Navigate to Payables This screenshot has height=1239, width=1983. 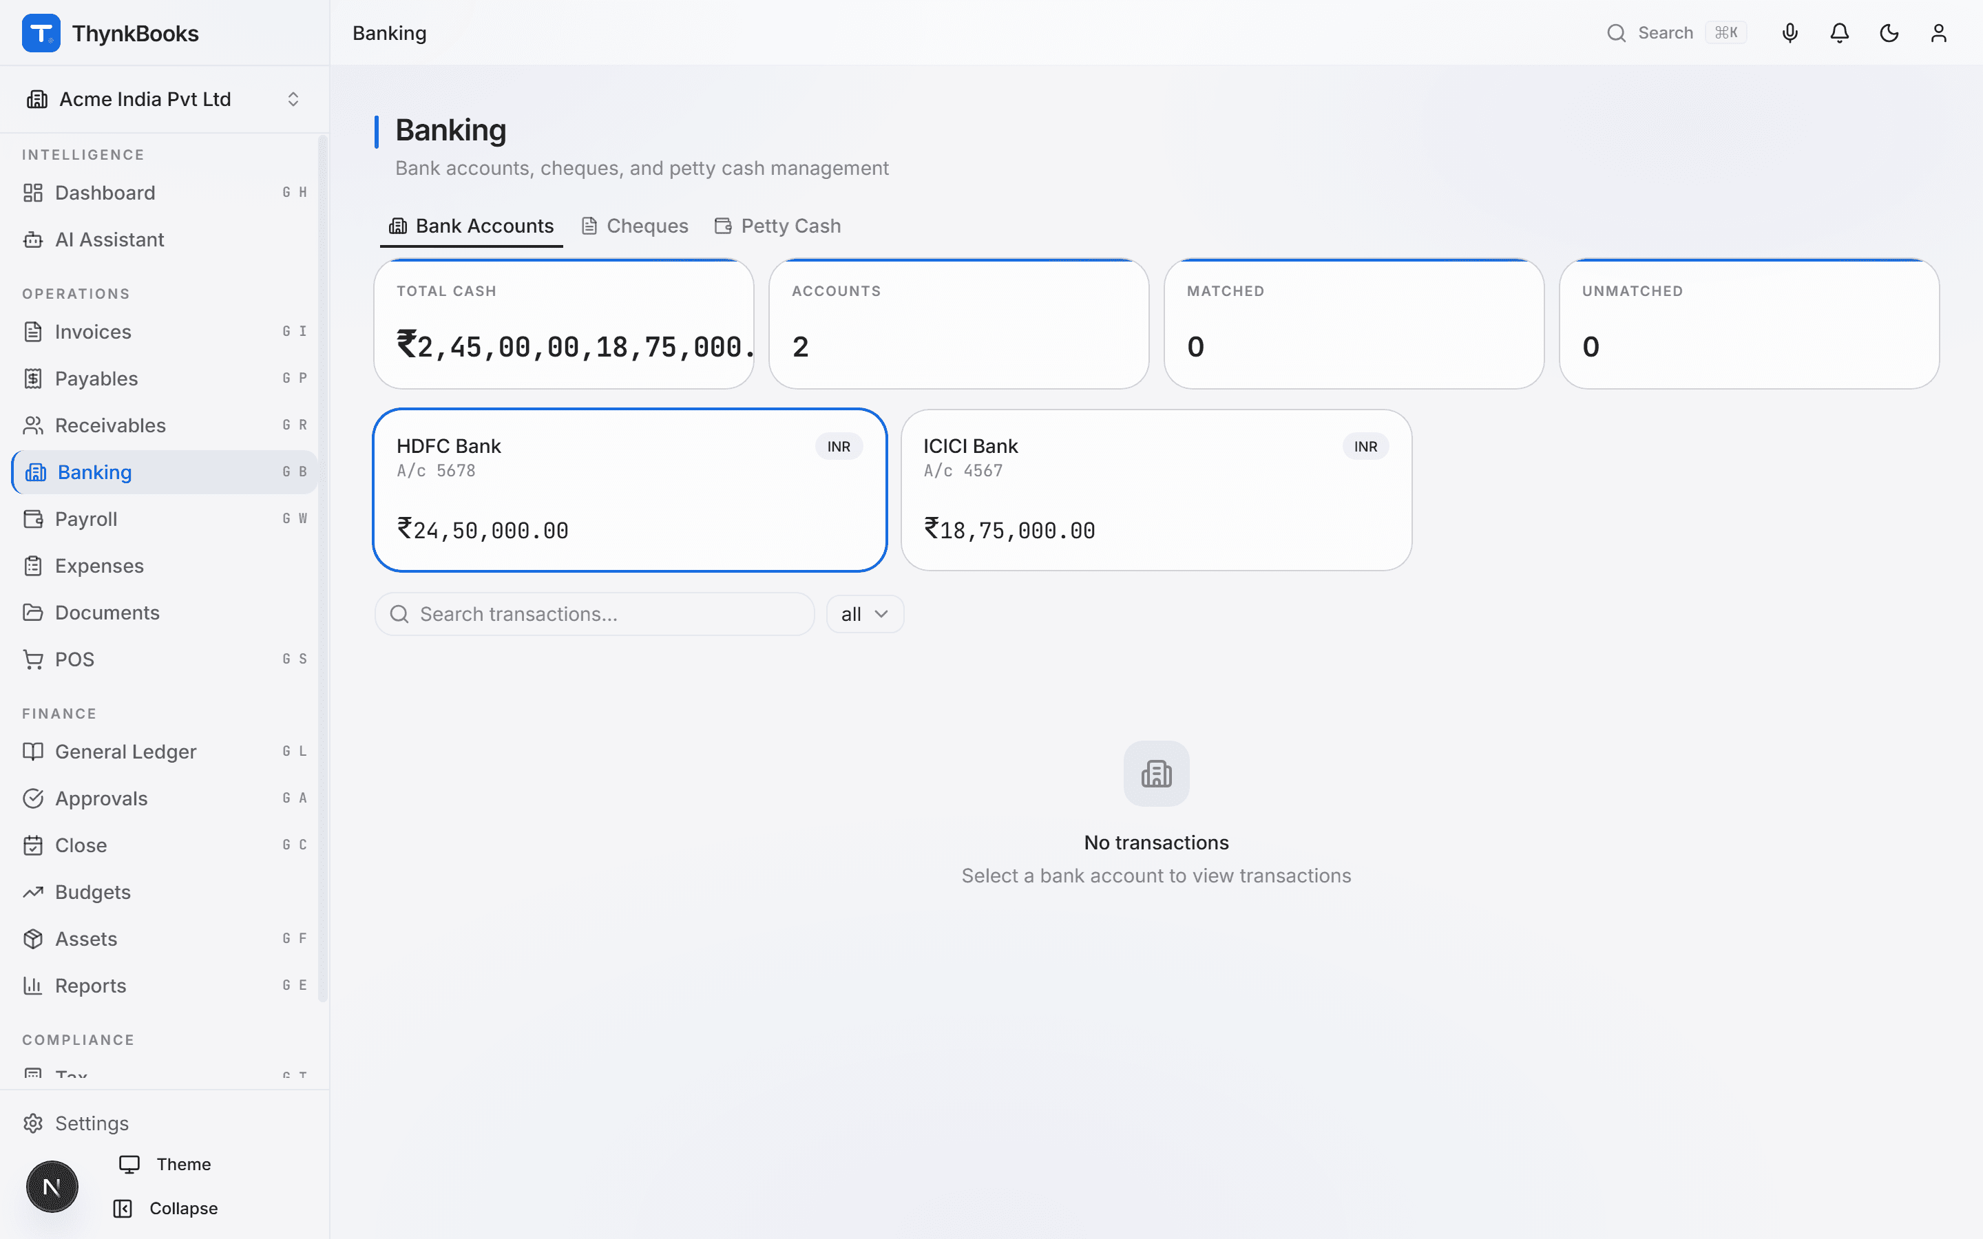click(x=165, y=379)
